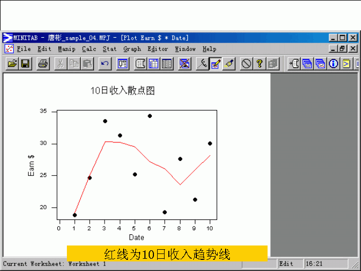Screen dimensions: 361x271
Task: Open the File menu
Action: pos(24,49)
